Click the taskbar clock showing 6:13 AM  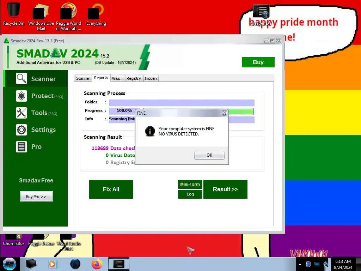(343, 264)
